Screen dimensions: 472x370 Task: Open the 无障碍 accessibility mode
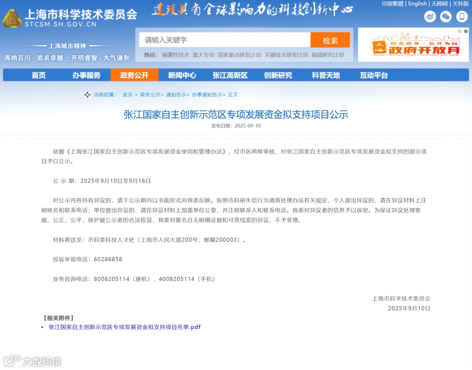440,3
